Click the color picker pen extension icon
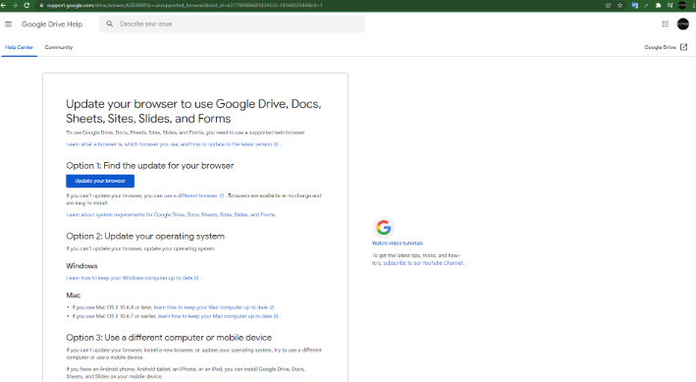 pyautogui.click(x=646, y=5)
